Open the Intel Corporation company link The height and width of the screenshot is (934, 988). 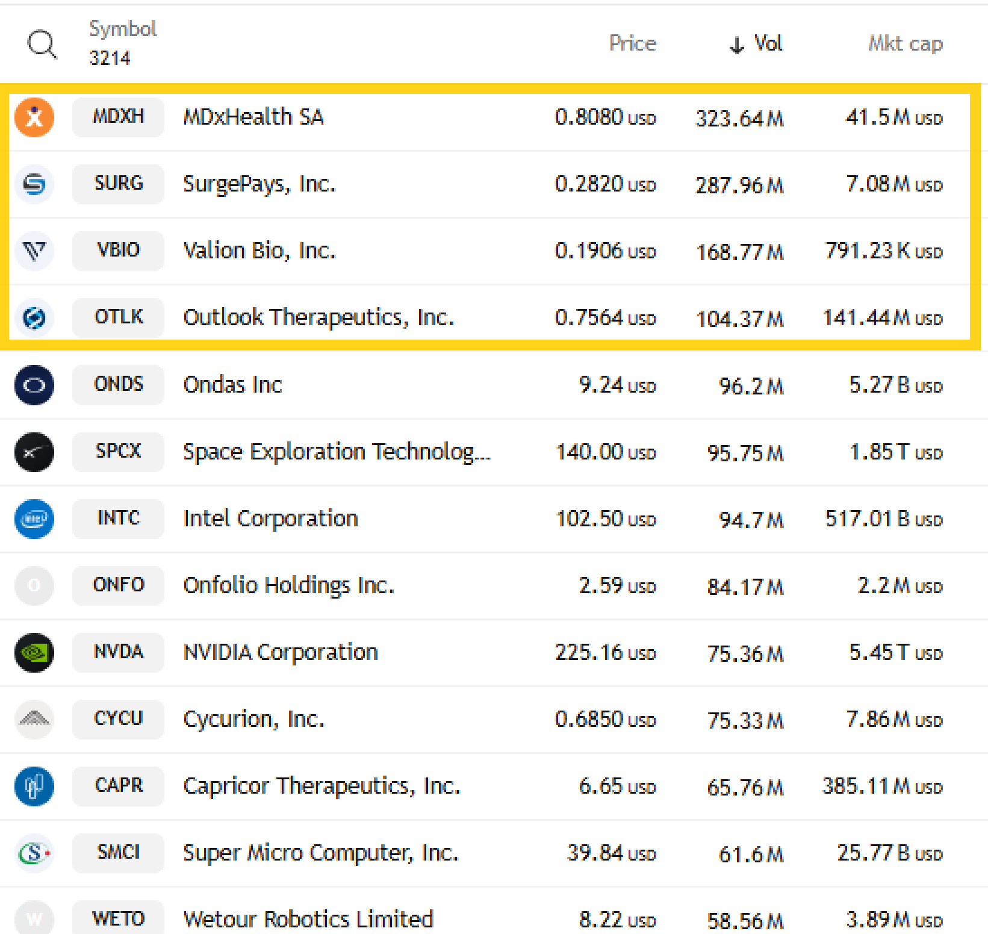(x=270, y=518)
